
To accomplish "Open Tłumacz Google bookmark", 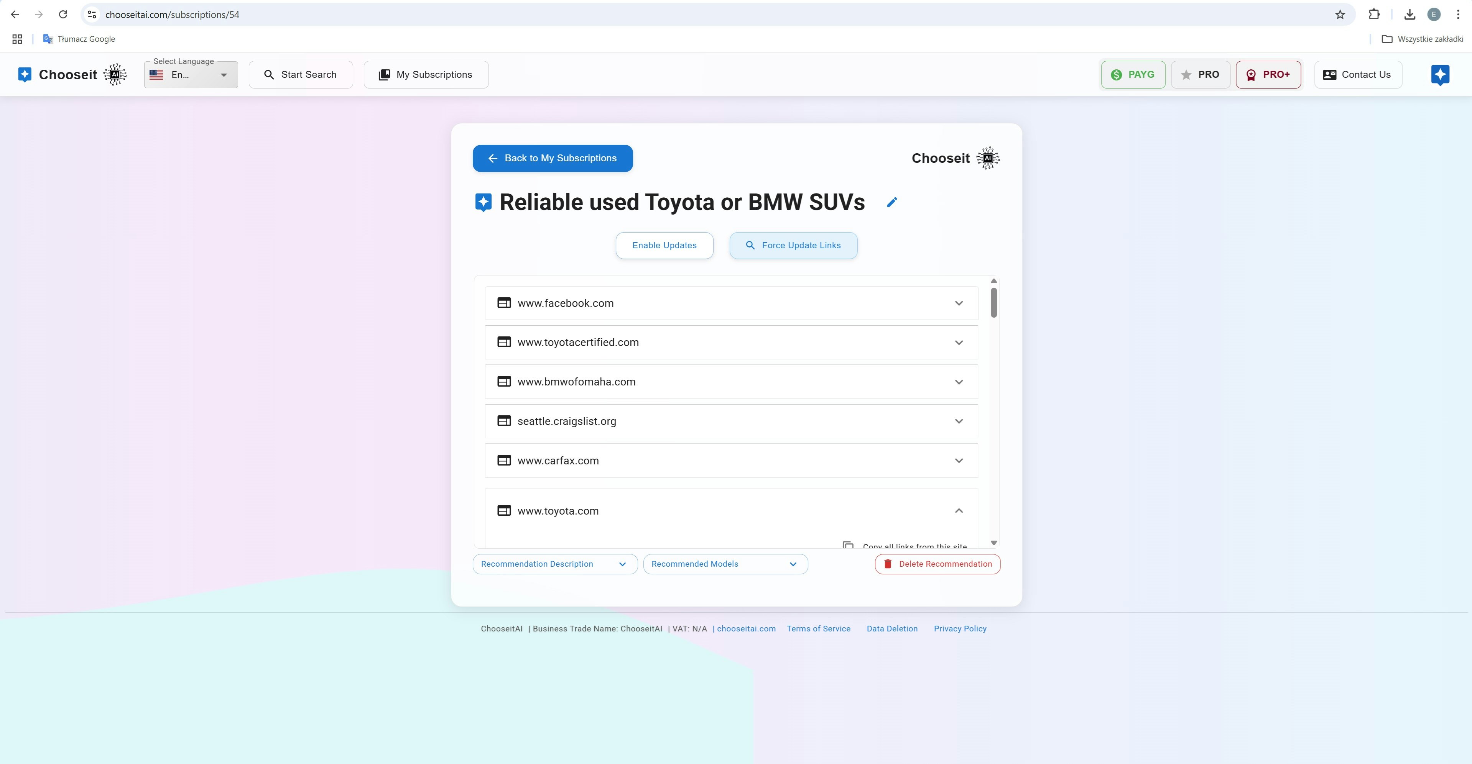I will [79, 39].
